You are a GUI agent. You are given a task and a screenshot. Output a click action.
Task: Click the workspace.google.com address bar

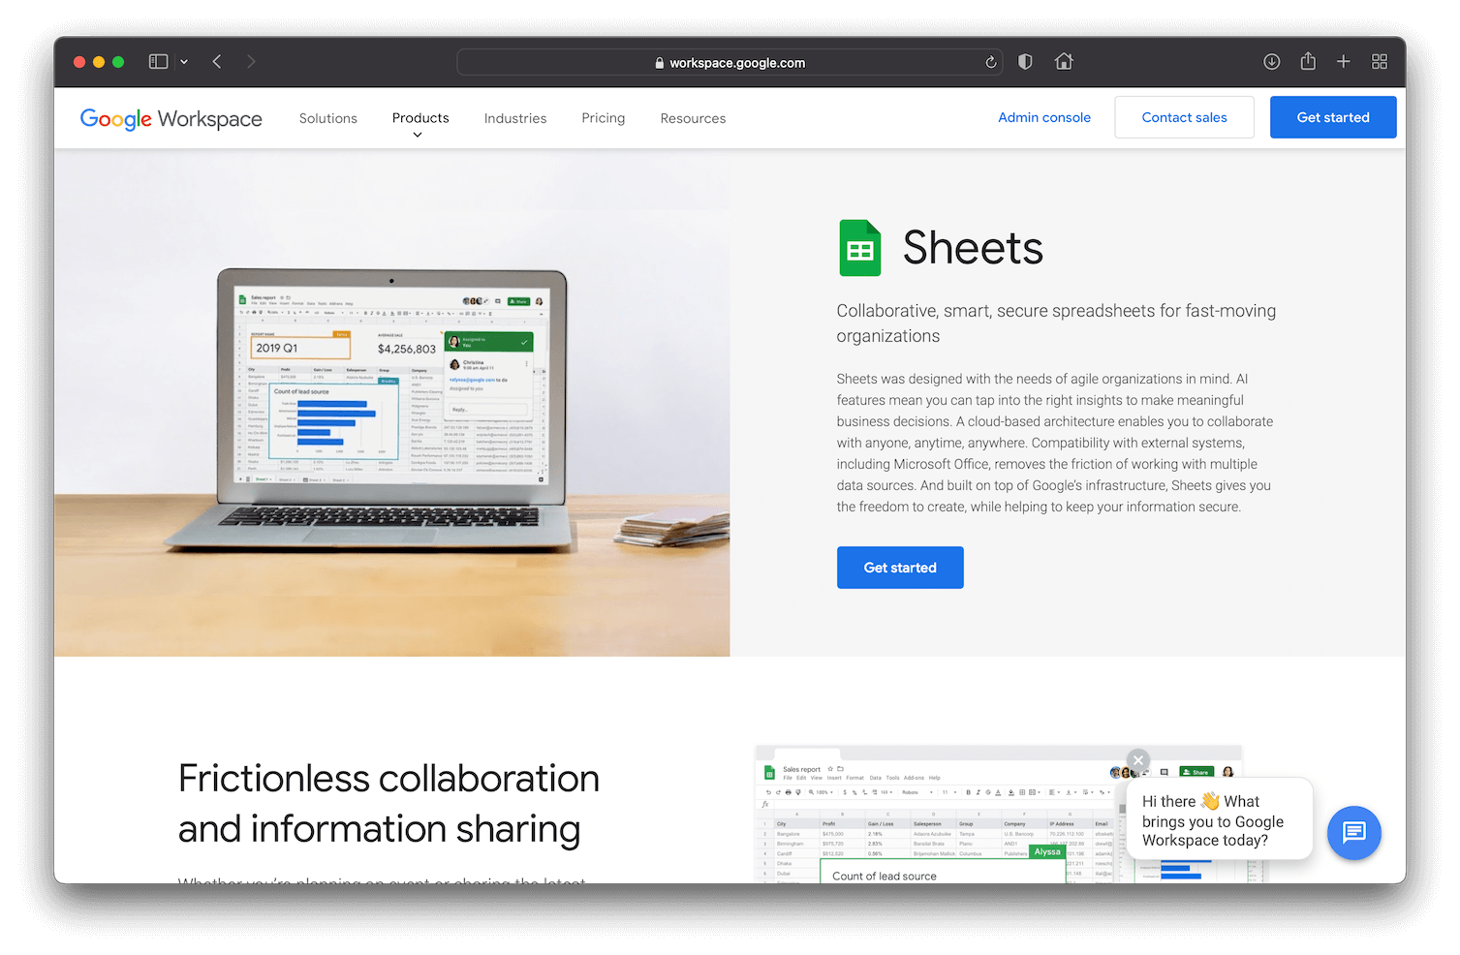pos(730,62)
